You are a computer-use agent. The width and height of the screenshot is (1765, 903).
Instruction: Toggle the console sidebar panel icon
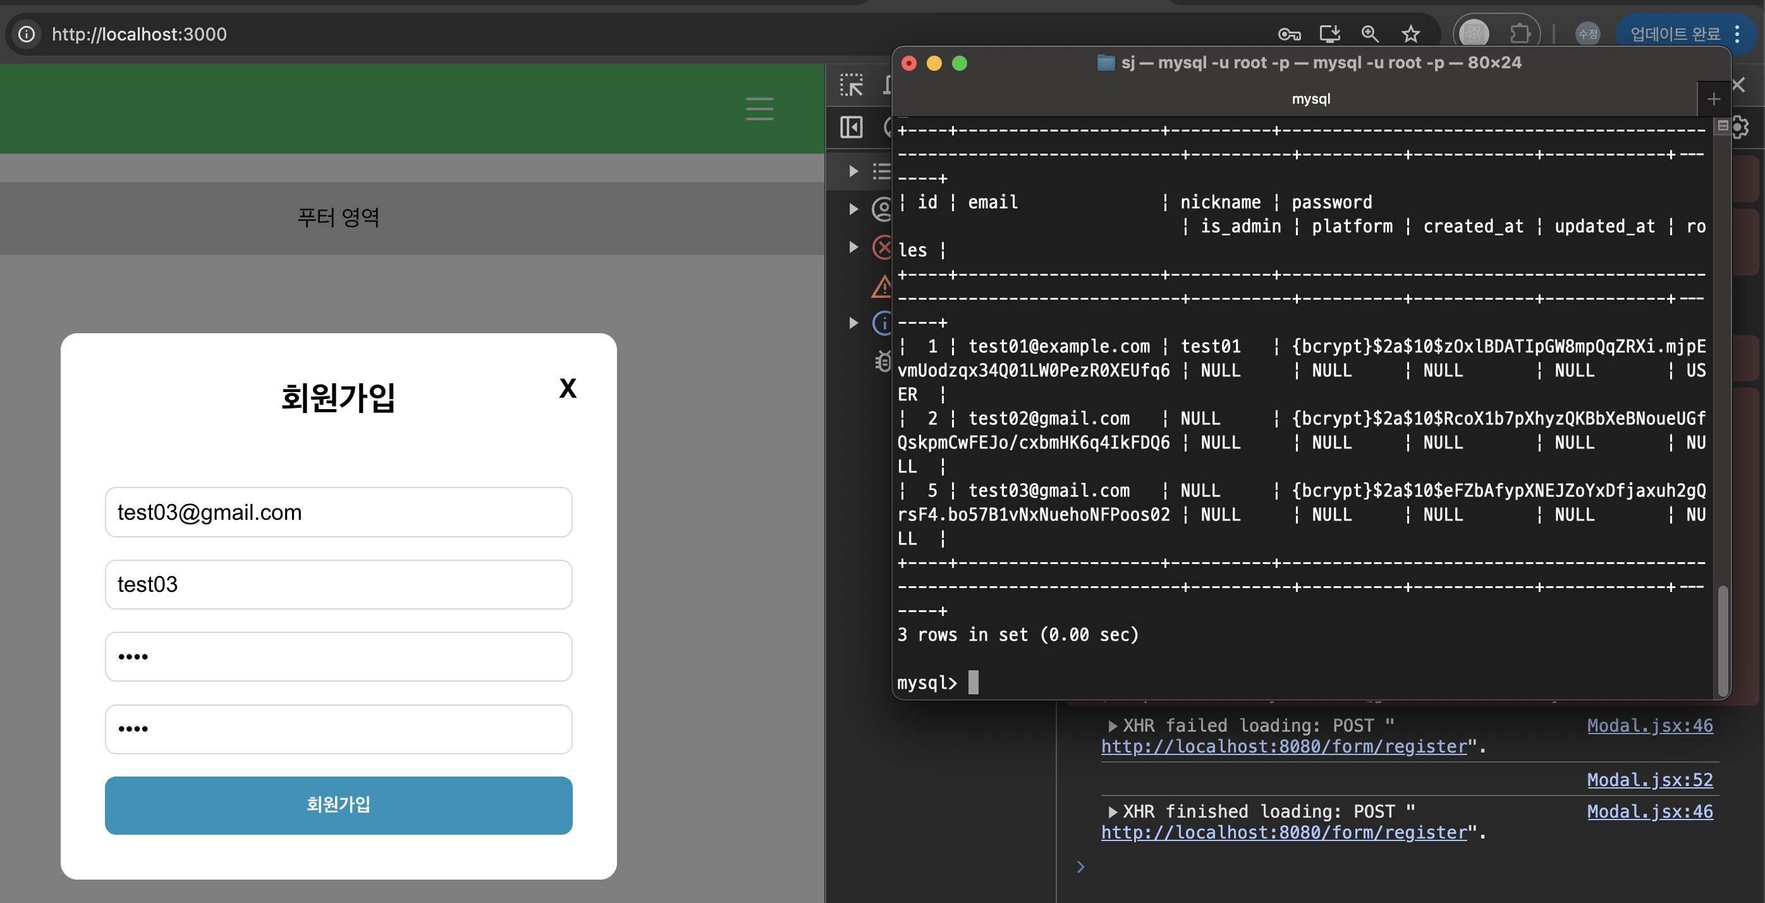[851, 128]
